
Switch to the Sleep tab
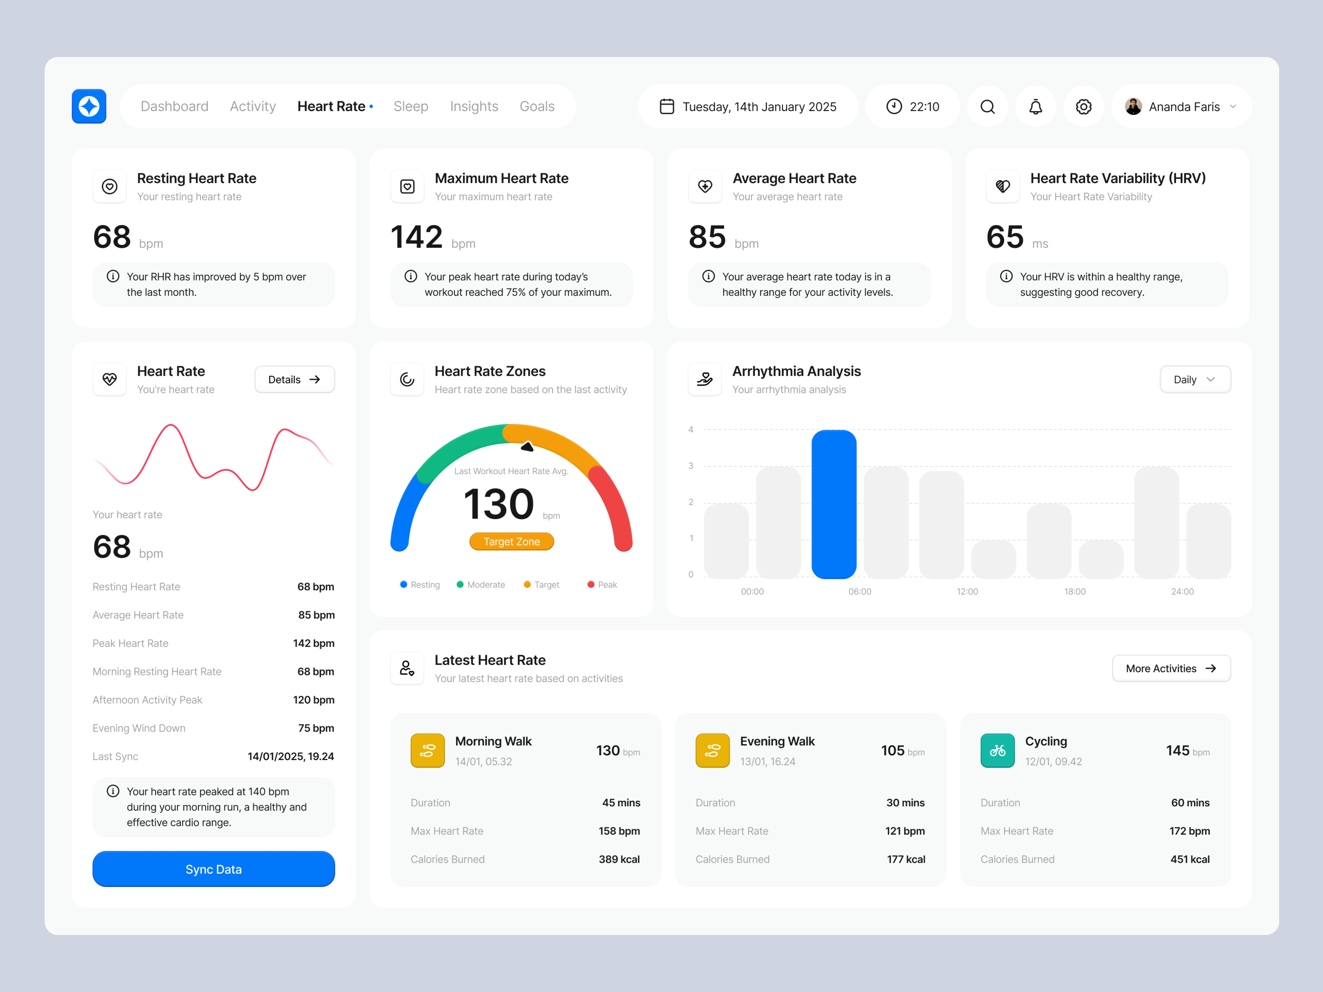(x=411, y=106)
